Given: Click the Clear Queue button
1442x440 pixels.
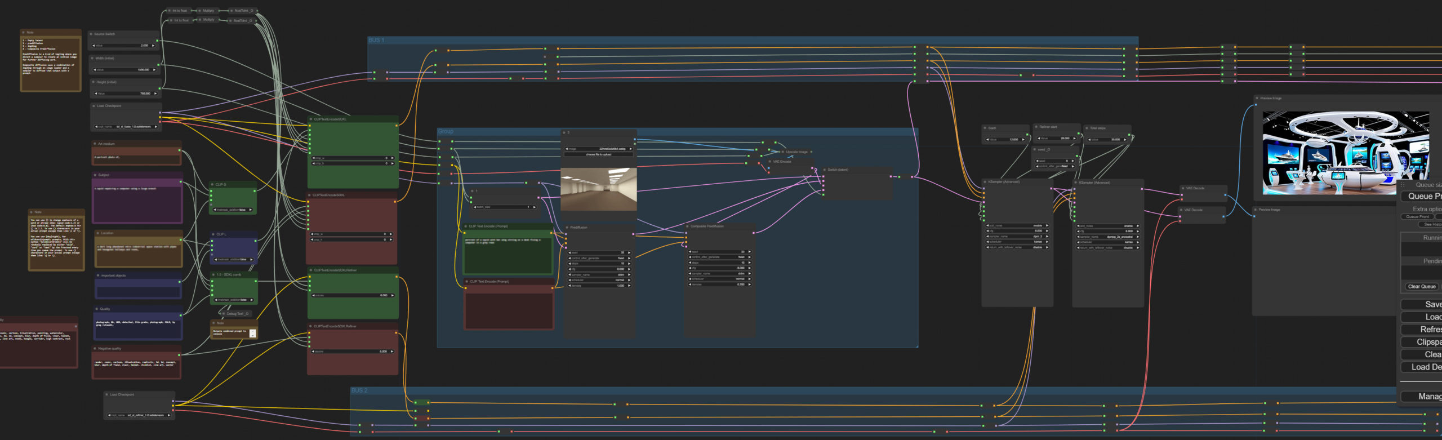Looking at the screenshot, I should (1421, 287).
